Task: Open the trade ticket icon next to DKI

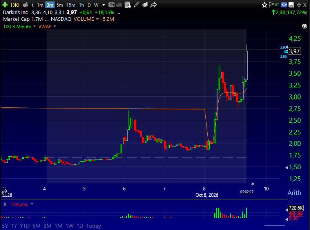Action: coord(25,5)
